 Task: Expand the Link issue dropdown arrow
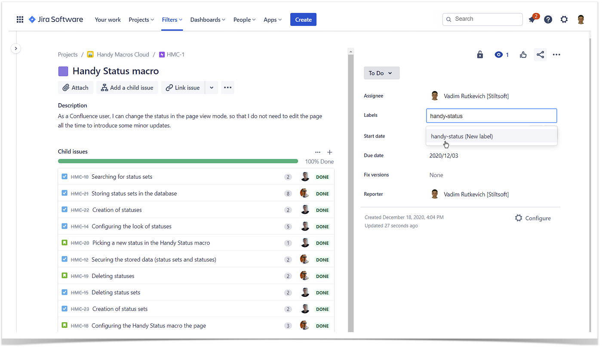212,88
